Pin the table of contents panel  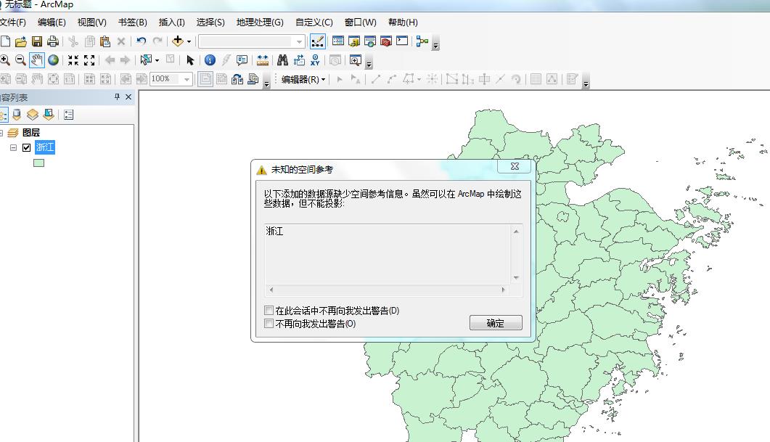click(117, 97)
